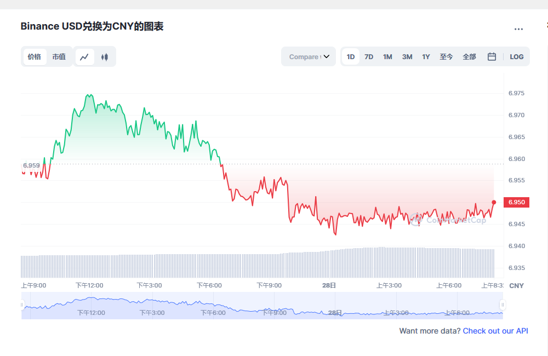Viewport: 548px width, 356px height.
Task: Click the 上午9:00 main axis label
Action: click(x=33, y=285)
